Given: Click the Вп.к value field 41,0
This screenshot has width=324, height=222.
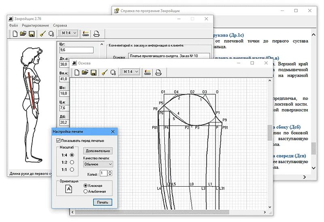Looking at the screenshot, I should tap(64, 79).
